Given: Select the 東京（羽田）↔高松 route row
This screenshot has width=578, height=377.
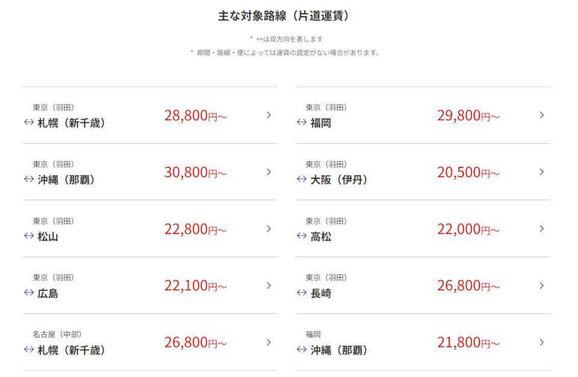Looking at the screenshot, I should (x=421, y=229).
